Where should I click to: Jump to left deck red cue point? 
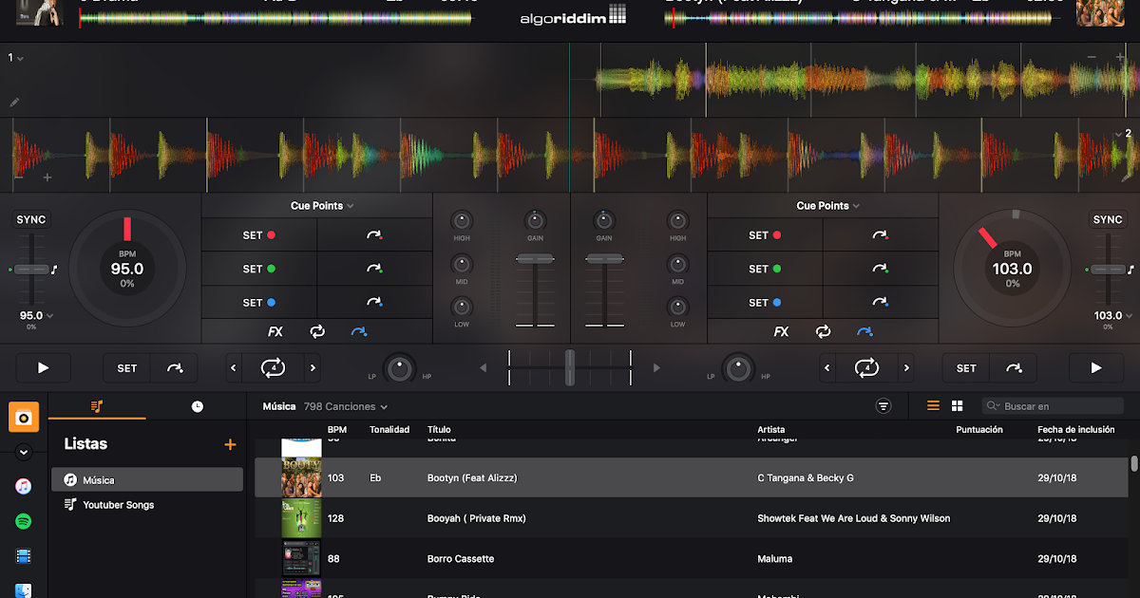tap(374, 235)
